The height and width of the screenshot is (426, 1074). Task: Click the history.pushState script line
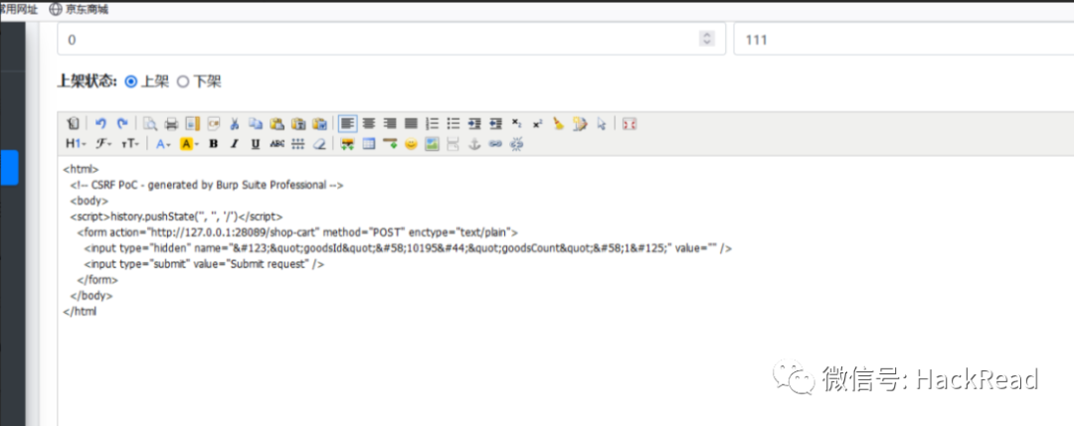pyautogui.click(x=176, y=216)
